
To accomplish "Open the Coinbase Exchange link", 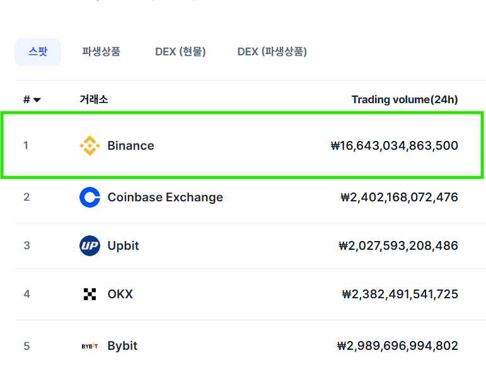I will tap(165, 198).
